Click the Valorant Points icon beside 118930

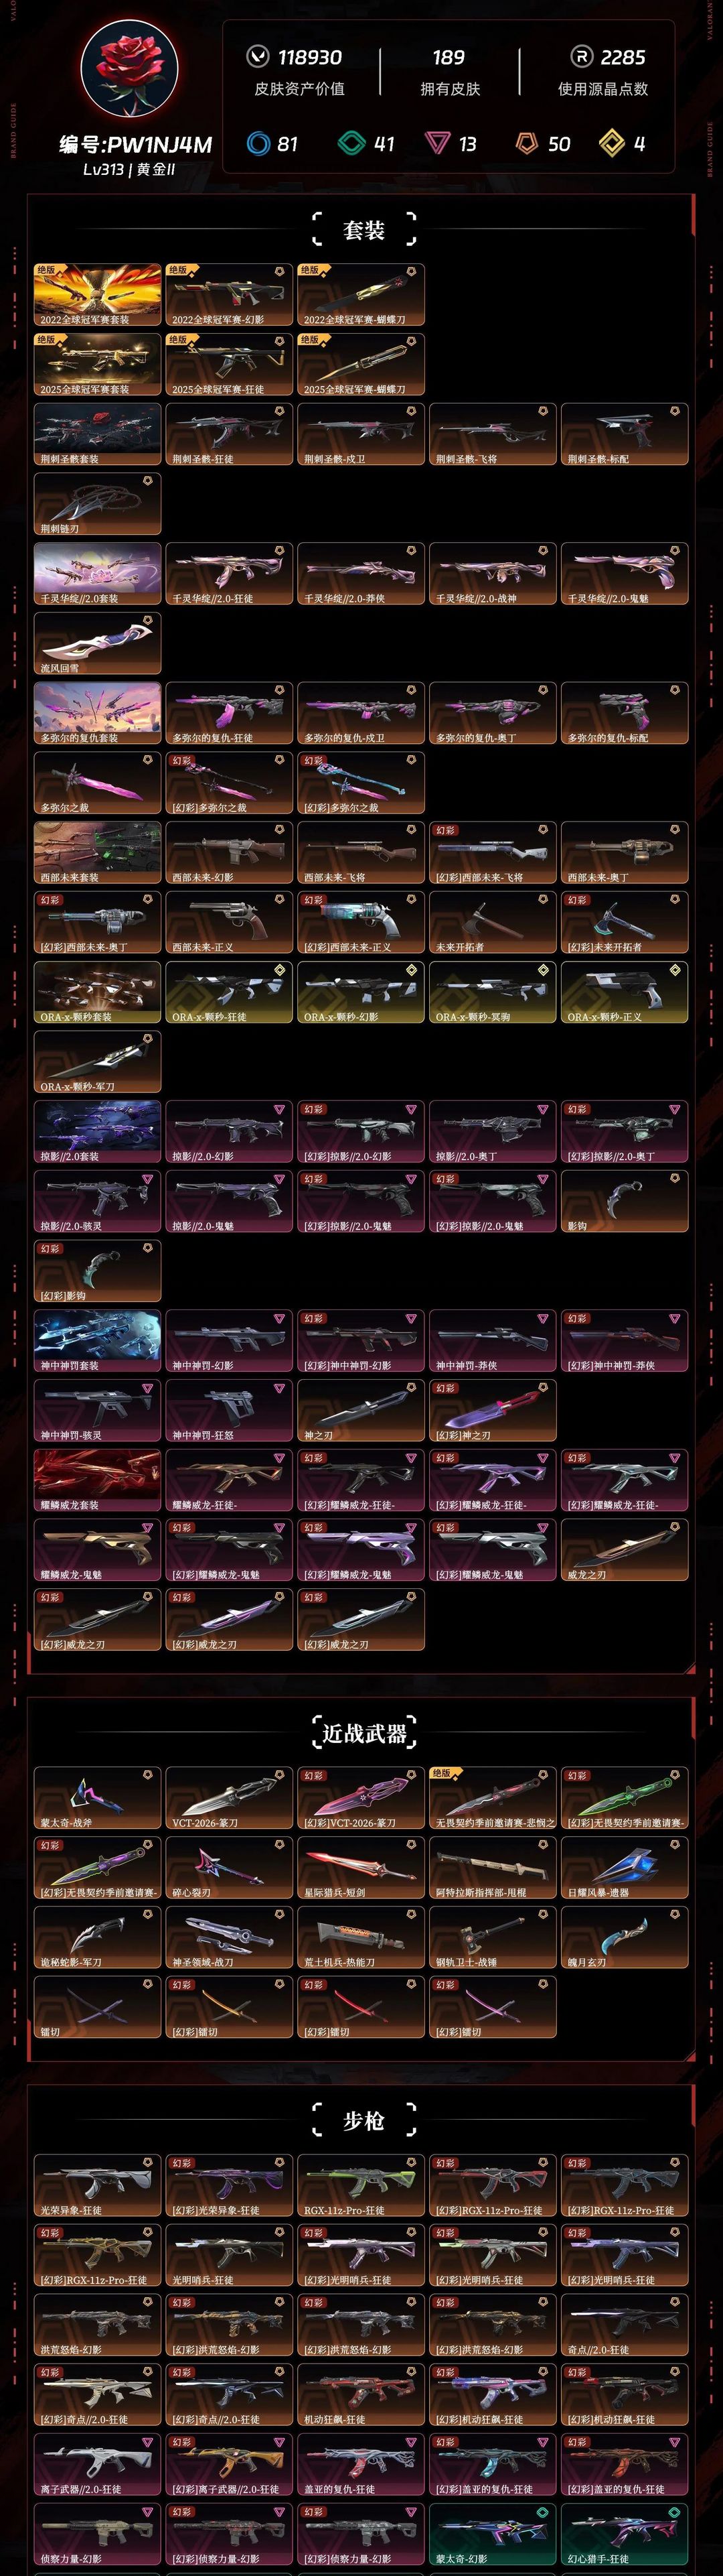pos(258,57)
